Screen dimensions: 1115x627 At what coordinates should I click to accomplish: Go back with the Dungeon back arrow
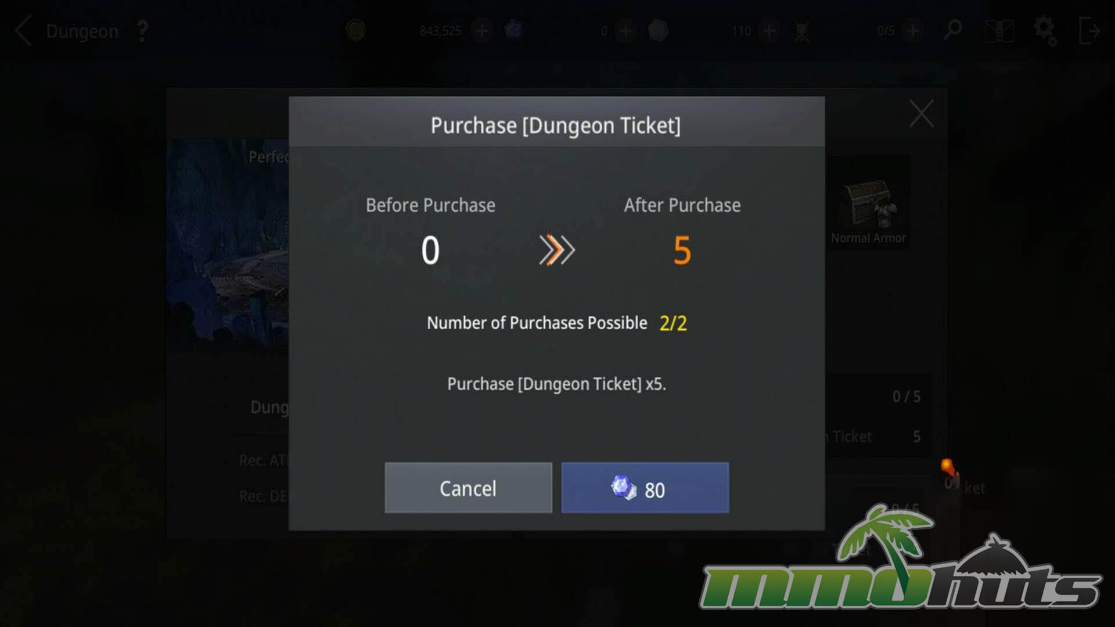coord(23,31)
